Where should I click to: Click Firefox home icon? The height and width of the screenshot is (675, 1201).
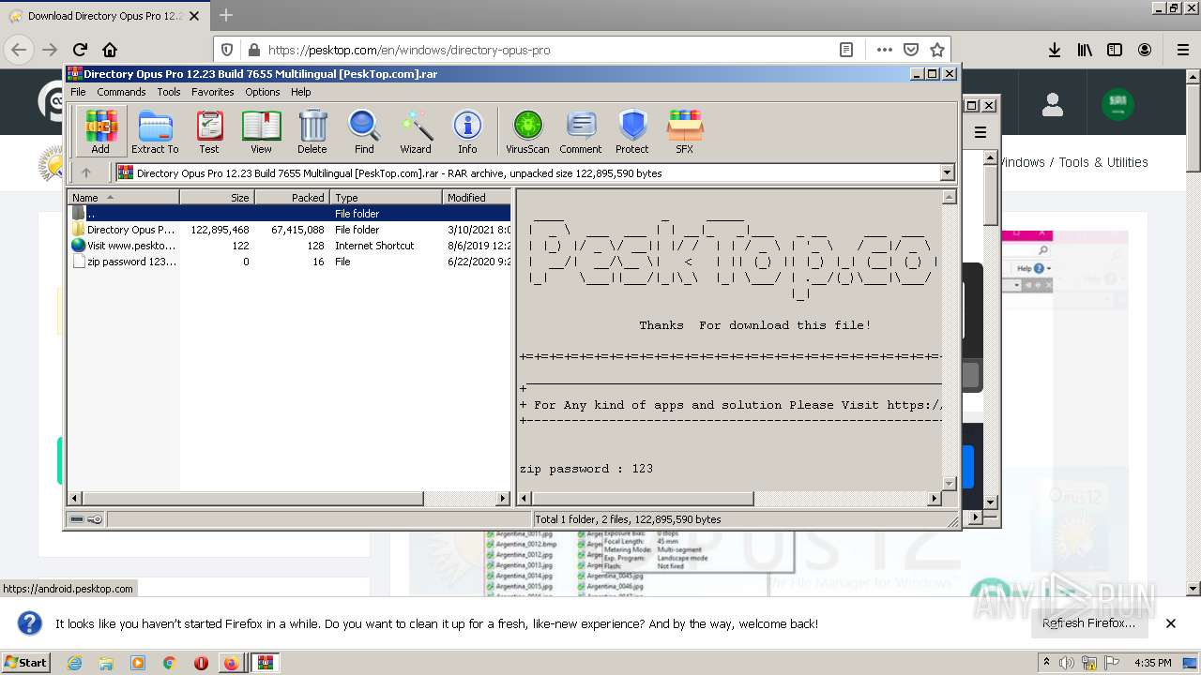[110, 50]
